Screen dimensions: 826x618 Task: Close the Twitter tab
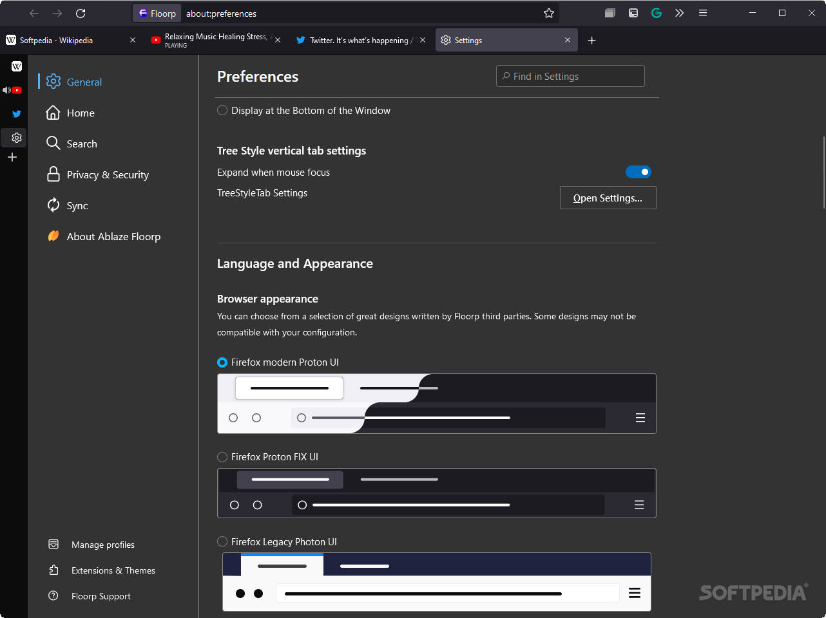[x=423, y=40]
